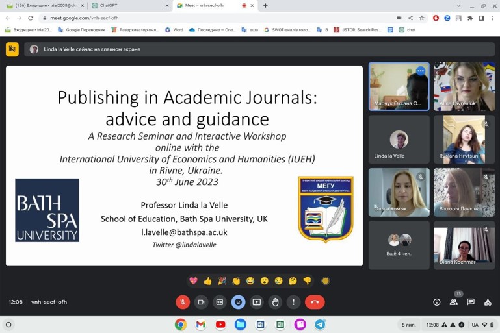Open the Разархиватор онлайн bookmark
This screenshot has width=500, height=333.
point(135,30)
